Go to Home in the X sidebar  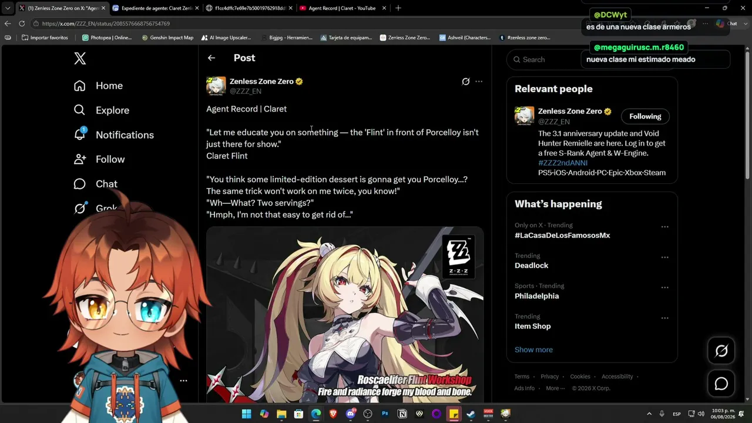click(98, 86)
